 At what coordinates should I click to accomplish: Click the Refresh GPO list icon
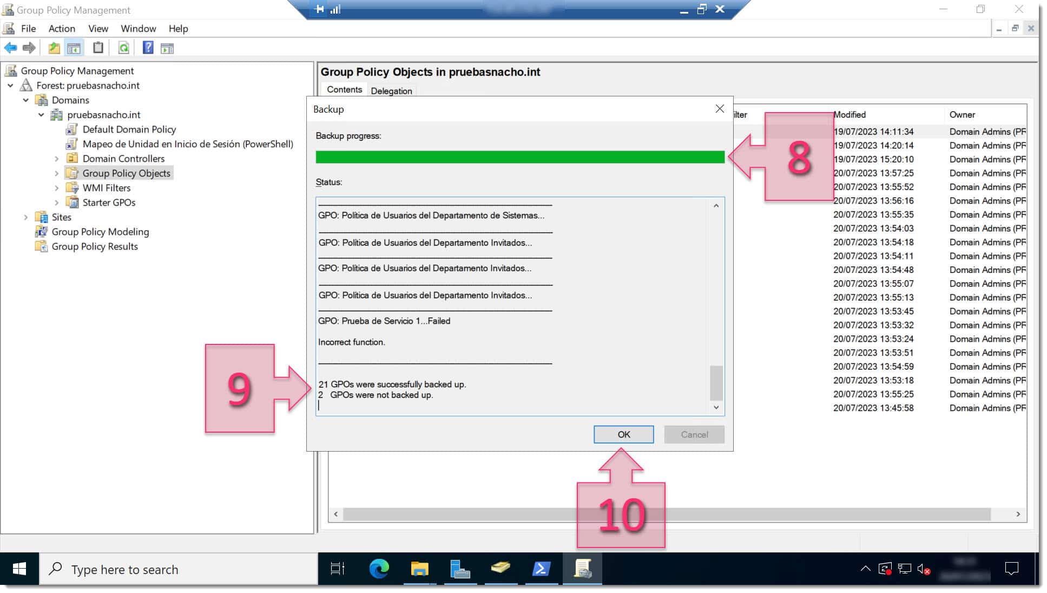[x=123, y=48]
